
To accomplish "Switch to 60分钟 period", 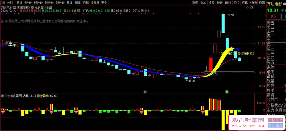I will coord(60,3).
